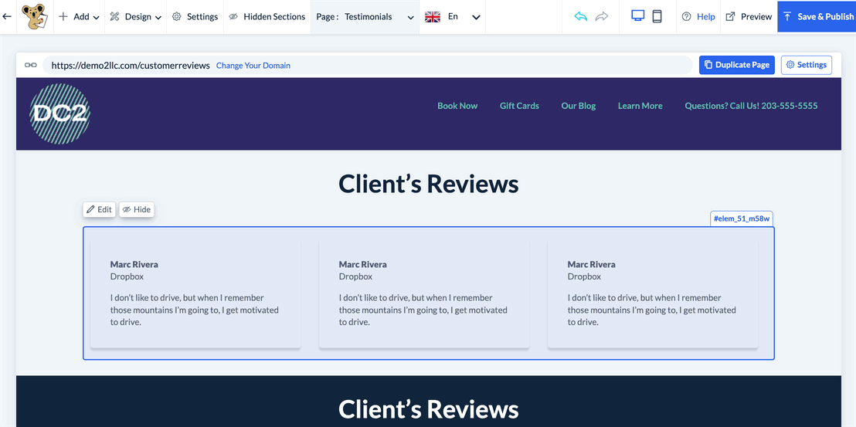Open Hidden Sections panel
This screenshot has width=856, height=427.
point(267,16)
